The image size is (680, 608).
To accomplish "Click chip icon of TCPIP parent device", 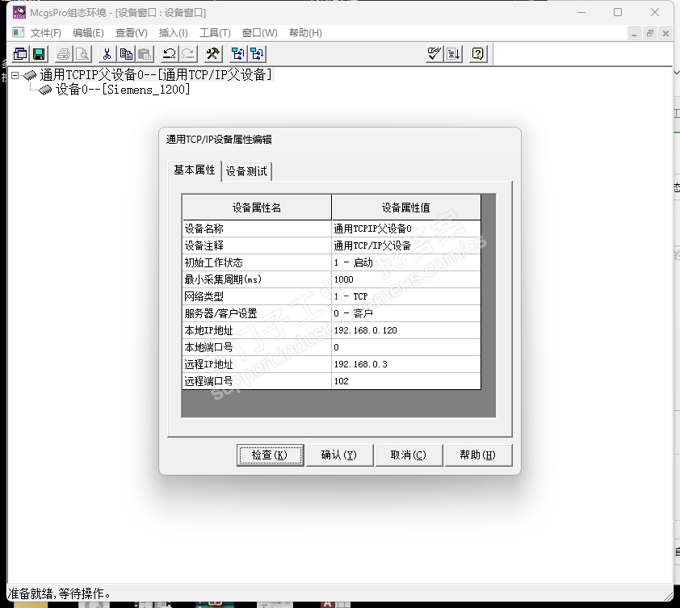I will [30, 75].
